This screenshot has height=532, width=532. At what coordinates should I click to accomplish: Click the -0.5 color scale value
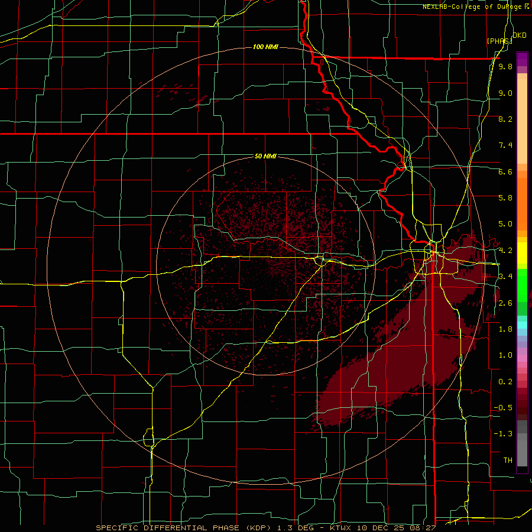[x=503, y=408]
